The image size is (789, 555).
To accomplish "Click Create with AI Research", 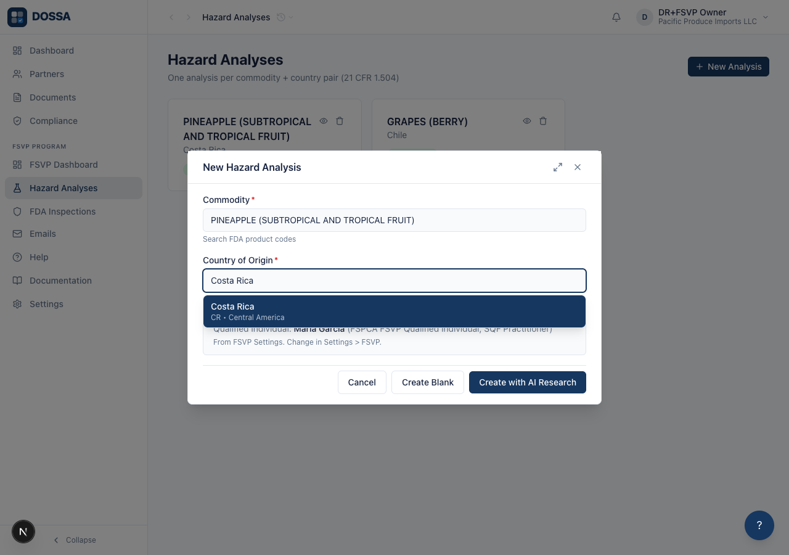I will [x=528, y=382].
